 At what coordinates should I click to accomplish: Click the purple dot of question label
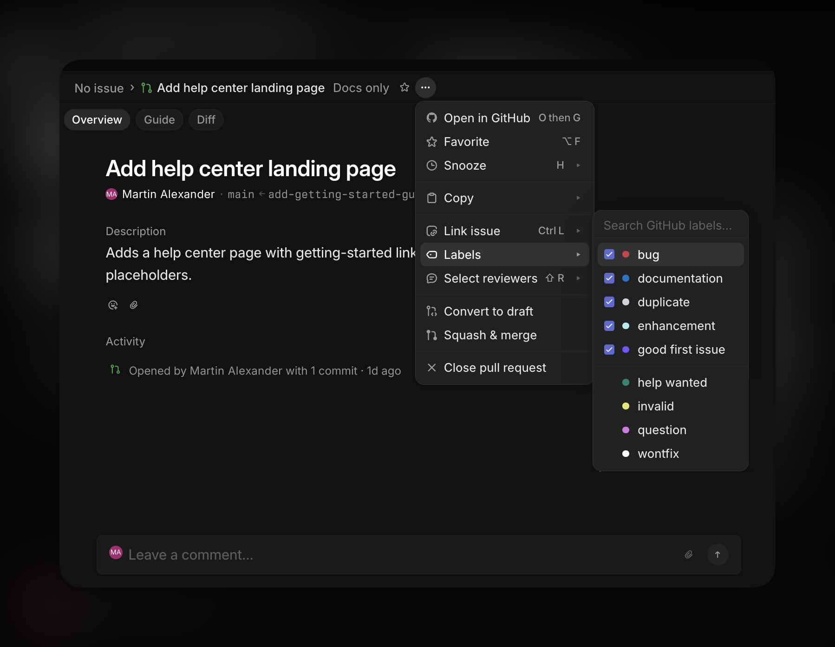[x=626, y=430]
